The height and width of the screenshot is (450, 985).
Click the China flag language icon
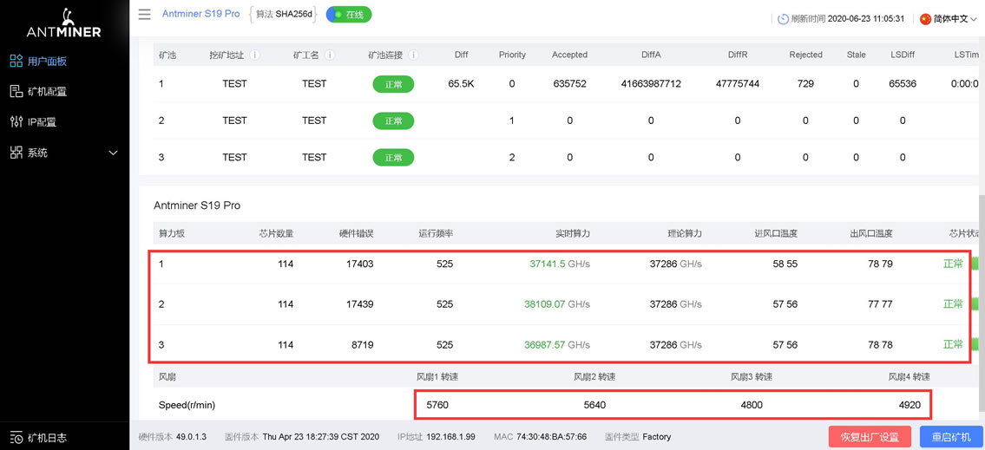click(x=925, y=18)
